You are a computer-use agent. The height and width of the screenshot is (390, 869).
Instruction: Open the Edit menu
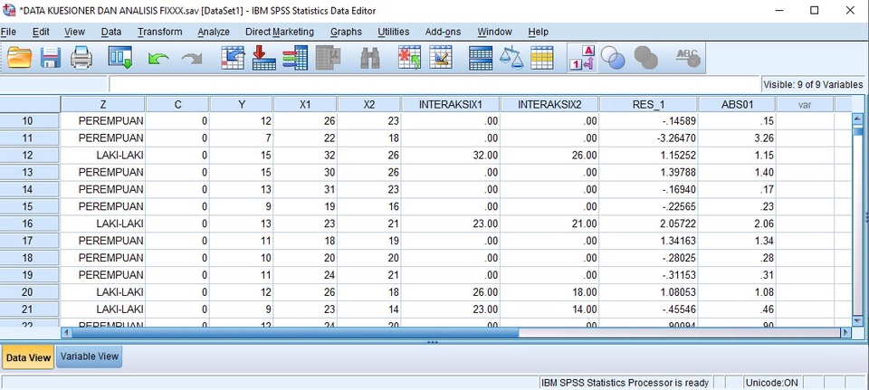click(x=41, y=33)
